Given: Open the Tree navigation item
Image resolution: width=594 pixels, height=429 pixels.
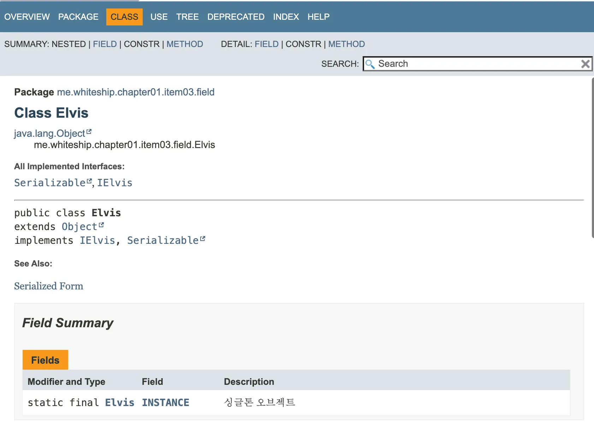Looking at the screenshot, I should click(188, 17).
